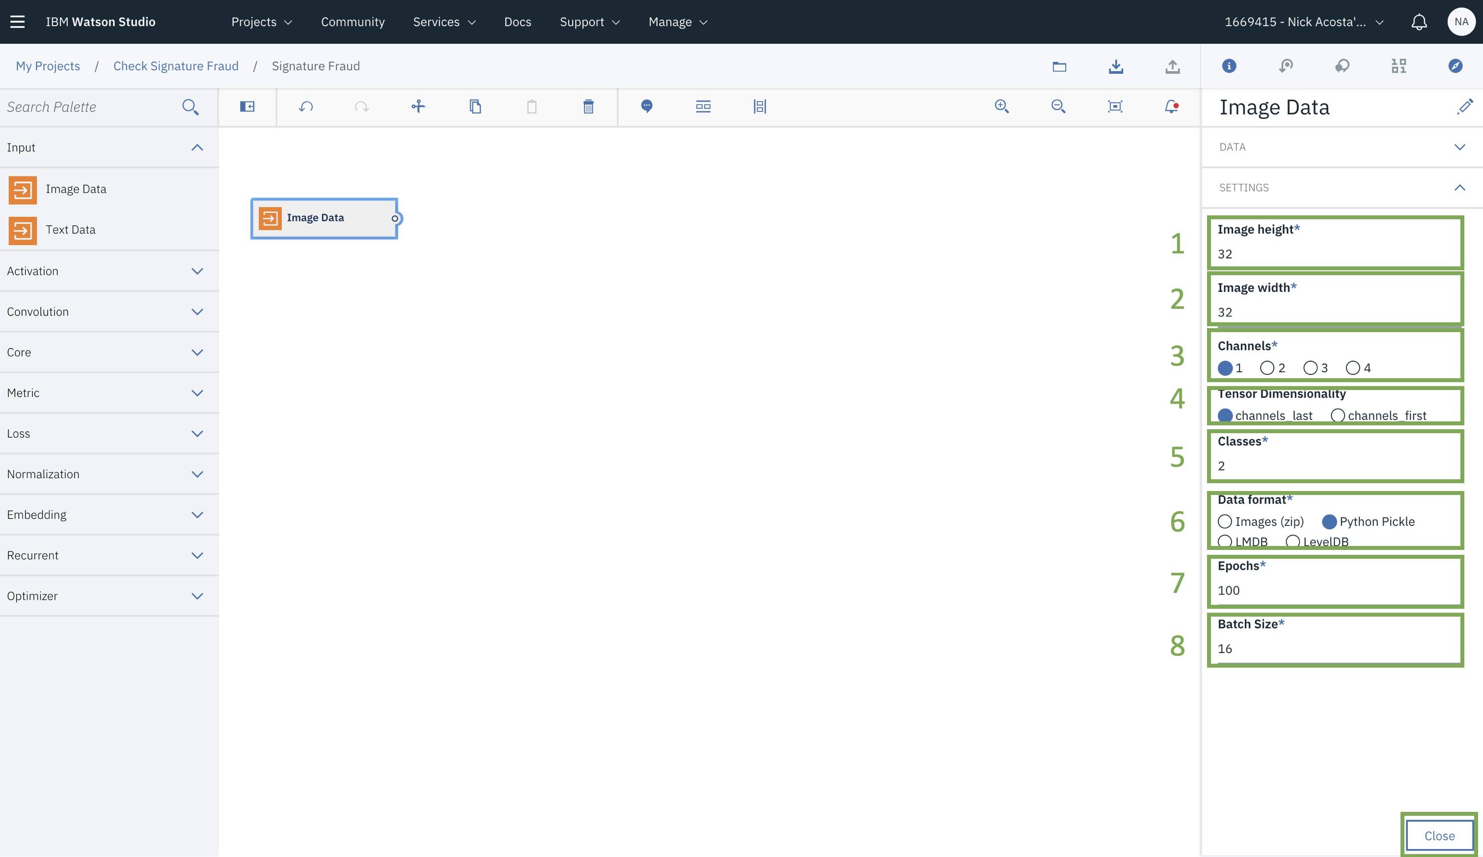Select the Image Data node on canvas
This screenshot has width=1483, height=857.
point(325,218)
